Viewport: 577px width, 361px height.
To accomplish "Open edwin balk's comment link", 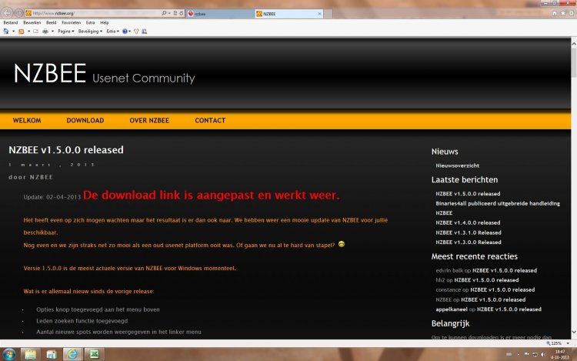I will (505, 270).
